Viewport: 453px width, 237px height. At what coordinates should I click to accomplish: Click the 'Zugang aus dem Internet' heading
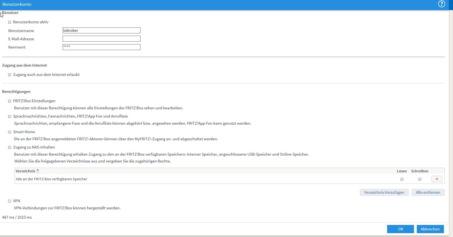pyautogui.click(x=24, y=65)
